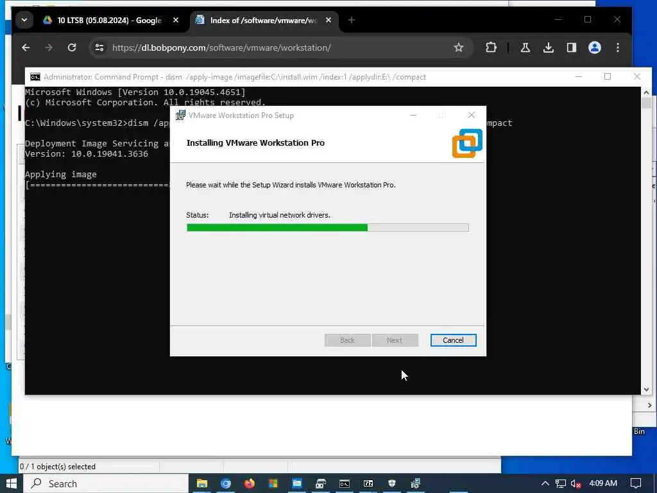Click Command Prompt scrollbar down arrow
The image size is (657, 493).
click(x=646, y=390)
